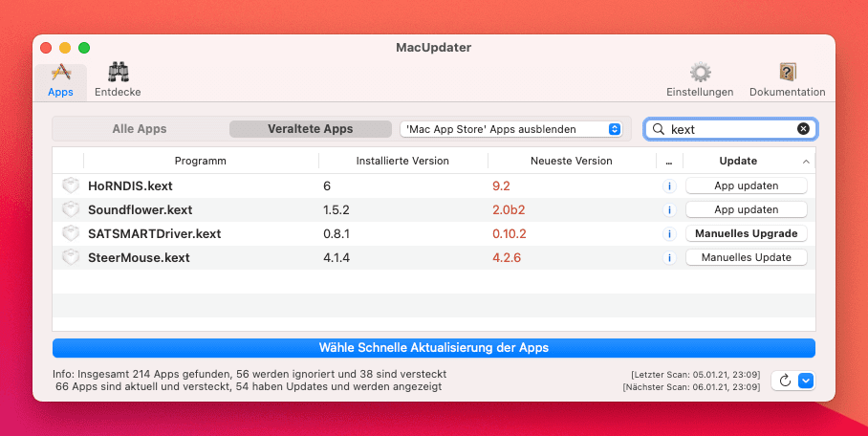Click Manuelles Upgrade for SATSMARTDriver.kext
868x436 pixels.
pyautogui.click(x=747, y=233)
